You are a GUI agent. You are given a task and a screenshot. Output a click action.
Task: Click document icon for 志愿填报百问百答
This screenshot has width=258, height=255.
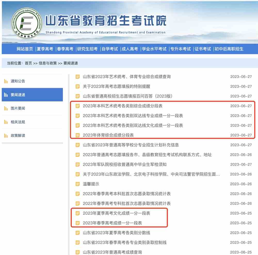pos(77,96)
